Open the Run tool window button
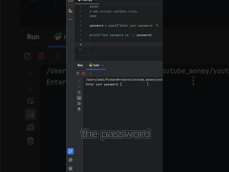 [x=70, y=151]
